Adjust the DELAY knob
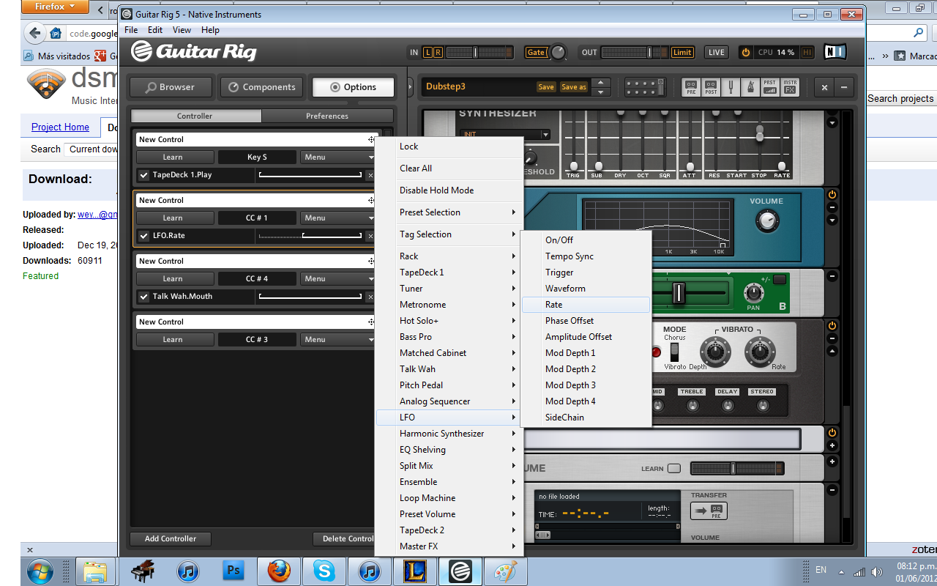 [x=727, y=405]
